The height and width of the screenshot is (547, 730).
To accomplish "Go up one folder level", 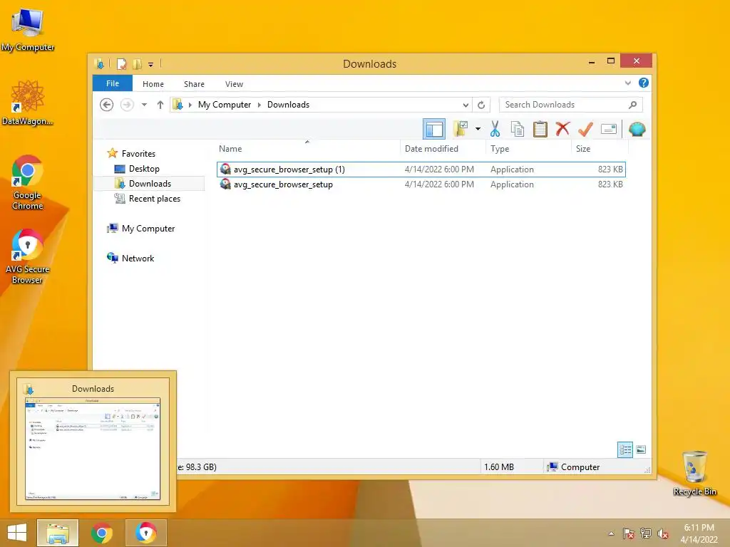I will [160, 105].
